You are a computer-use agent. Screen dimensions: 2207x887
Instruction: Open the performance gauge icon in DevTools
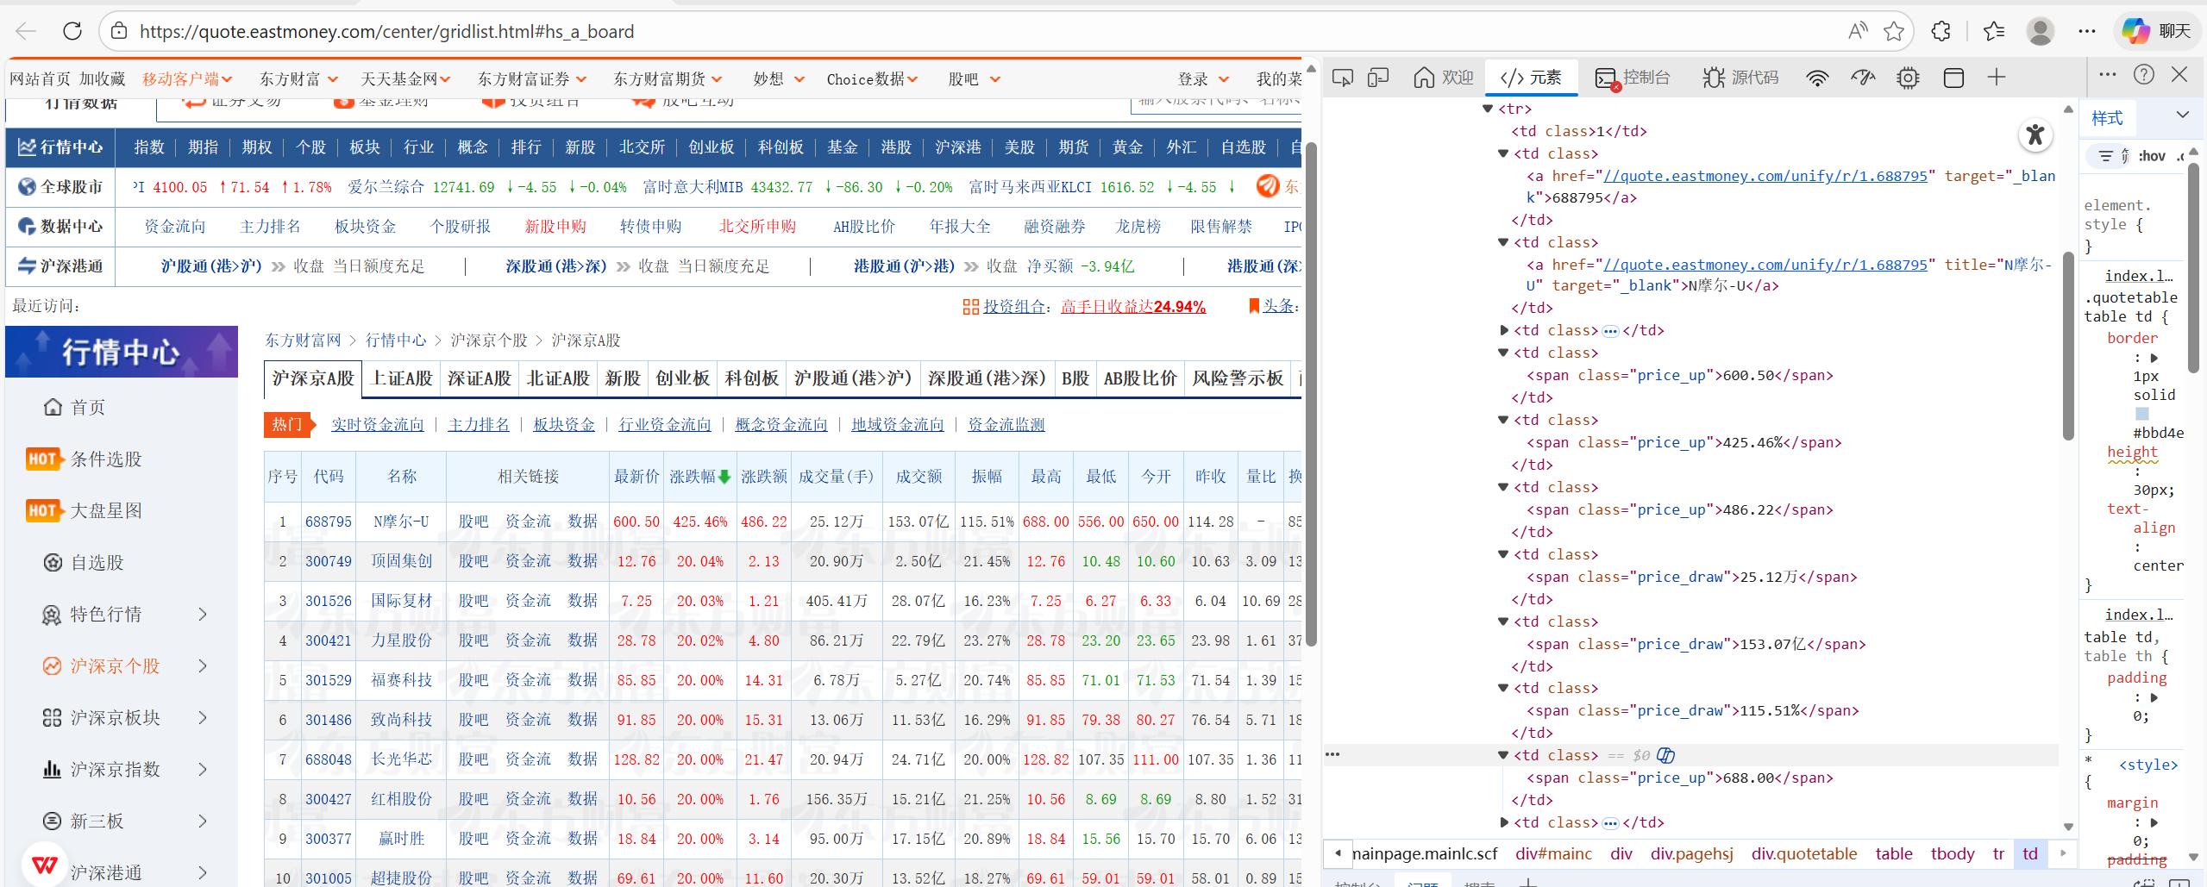1863,77
